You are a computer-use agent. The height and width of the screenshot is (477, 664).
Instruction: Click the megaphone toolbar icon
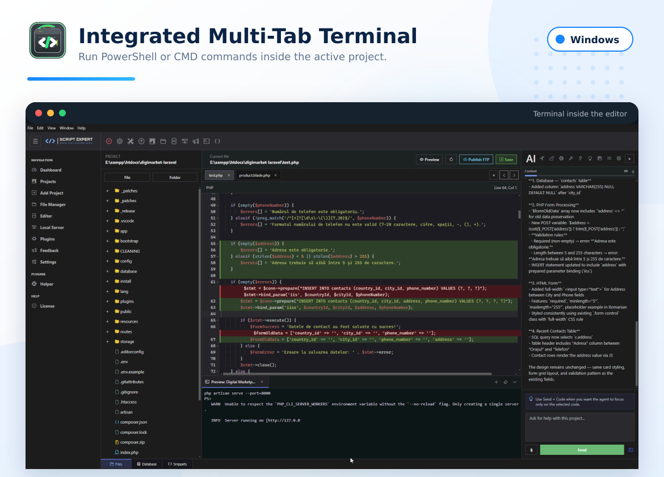click(196, 141)
